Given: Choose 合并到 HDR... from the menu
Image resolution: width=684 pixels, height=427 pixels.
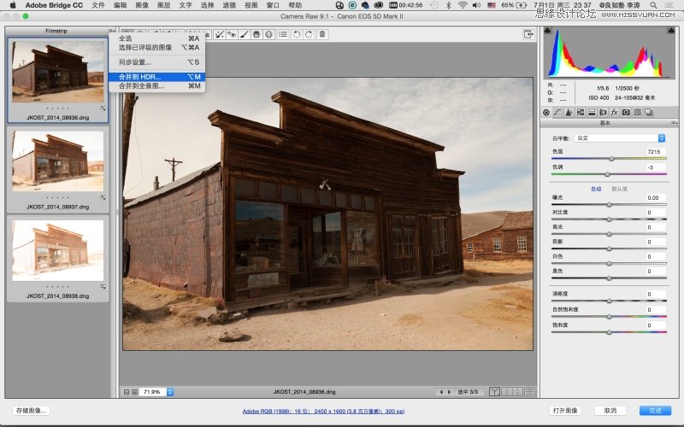Looking at the screenshot, I should tap(139, 77).
